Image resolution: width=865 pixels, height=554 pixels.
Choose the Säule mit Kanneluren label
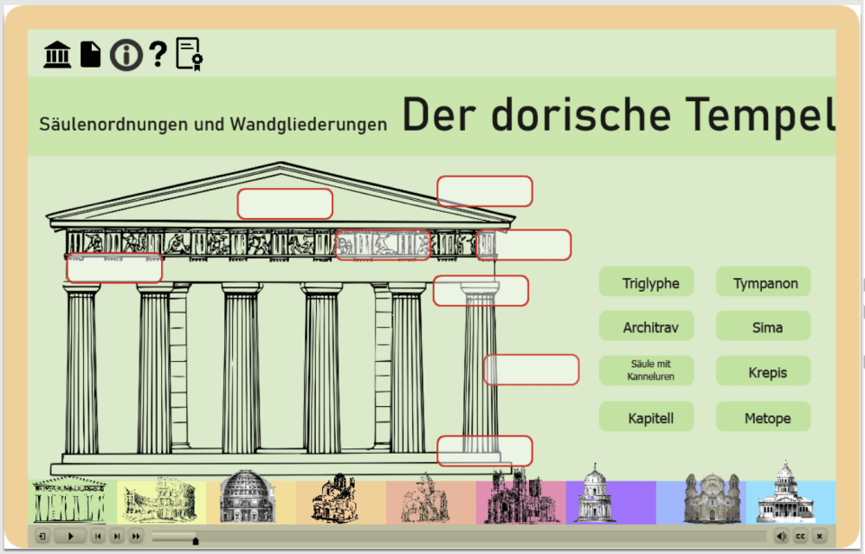click(x=646, y=370)
